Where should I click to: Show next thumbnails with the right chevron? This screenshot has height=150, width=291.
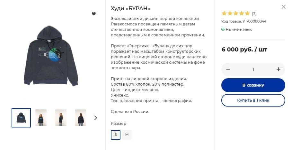pyautogui.click(x=96, y=118)
